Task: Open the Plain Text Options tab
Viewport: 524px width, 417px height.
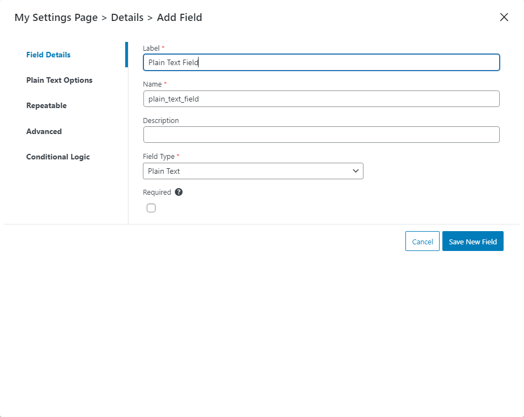Action: tap(59, 80)
